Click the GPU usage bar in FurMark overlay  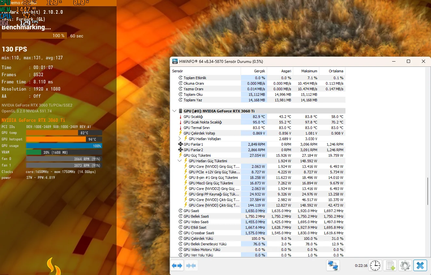point(64,146)
